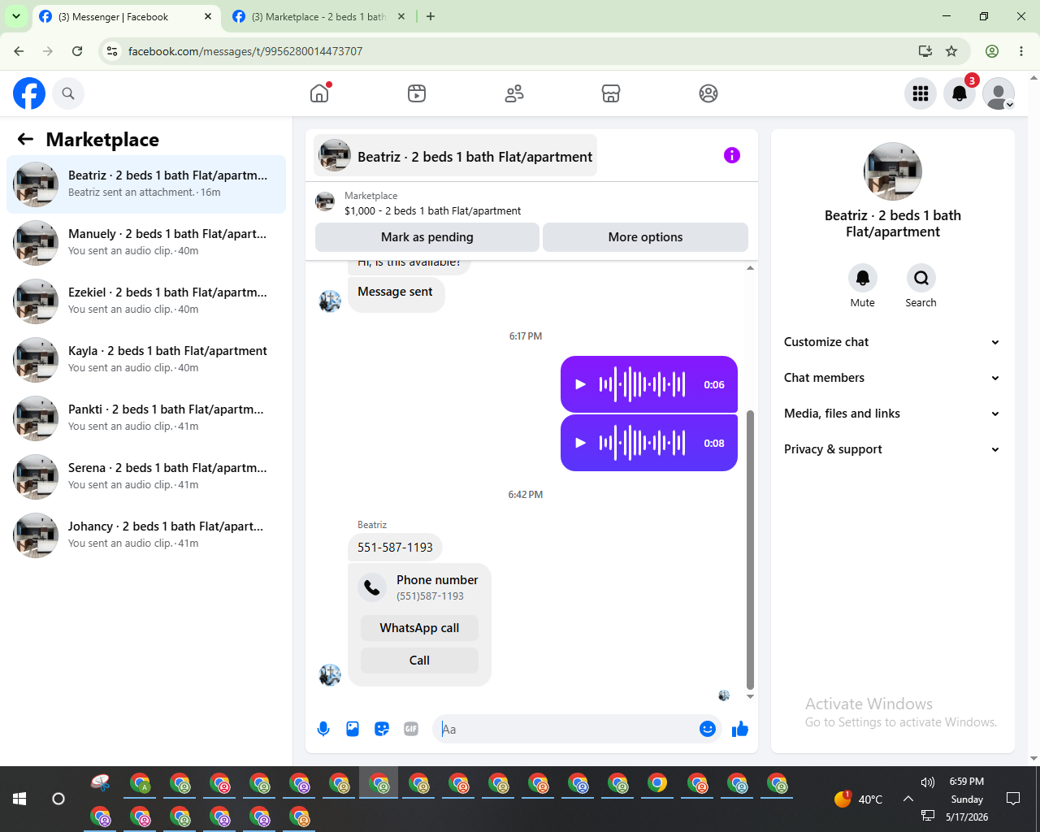Go back from Marketplace chat list
The height and width of the screenshot is (832, 1040).
coord(25,139)
